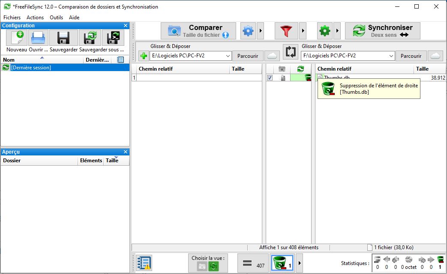The image size is (447, 274).
Task: Close the Aperçu panel
Action: (x=126, y=152)
